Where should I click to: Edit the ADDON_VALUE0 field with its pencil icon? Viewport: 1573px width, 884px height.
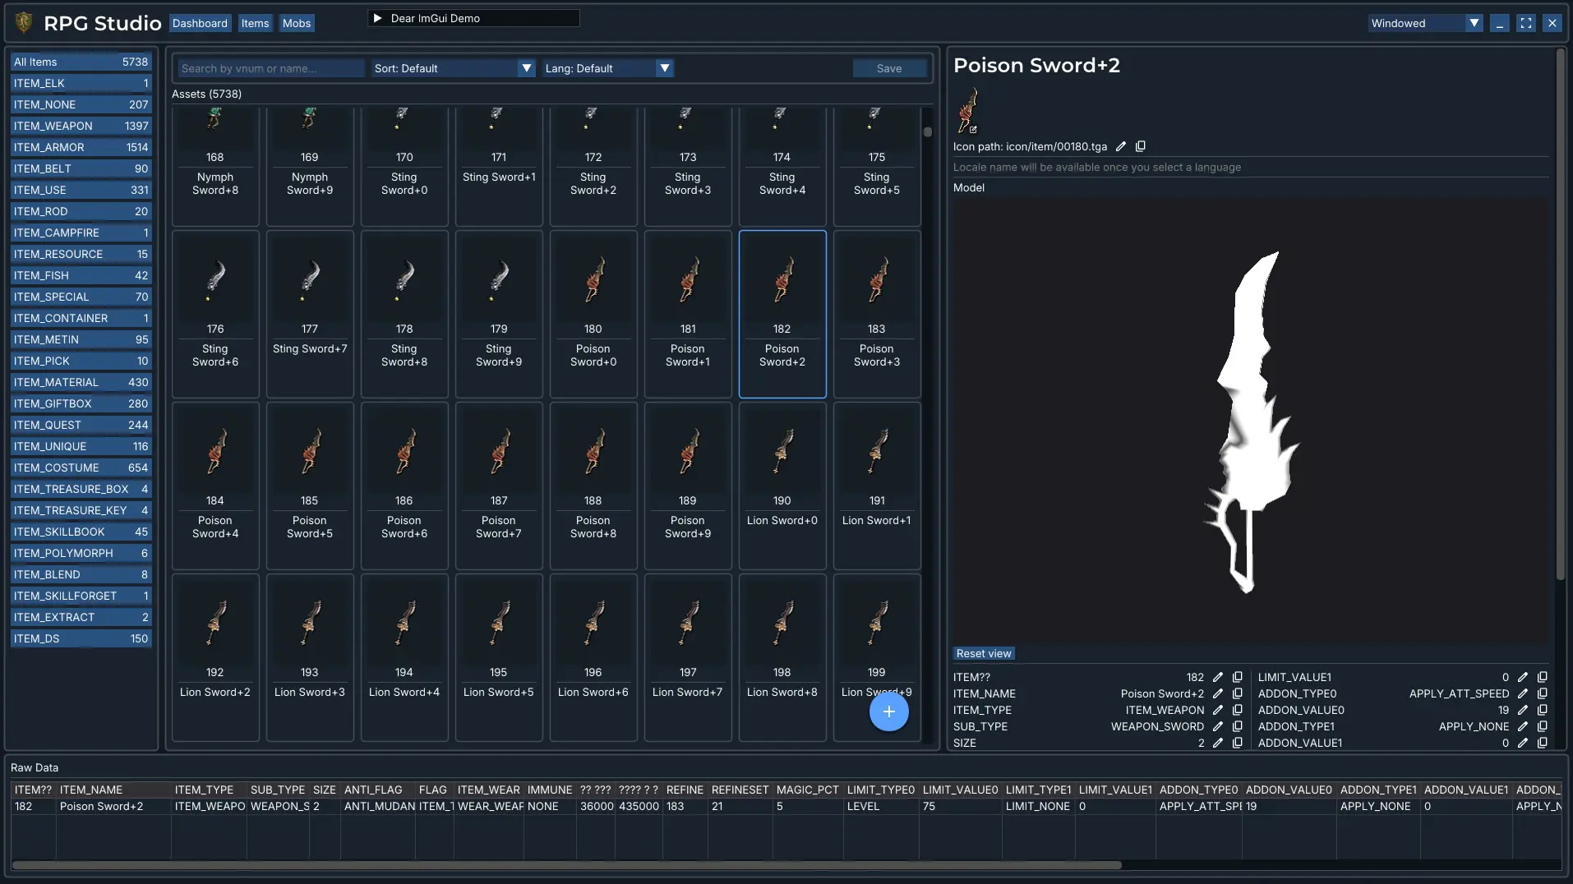pyautogui.click(x=1523, y=710)
